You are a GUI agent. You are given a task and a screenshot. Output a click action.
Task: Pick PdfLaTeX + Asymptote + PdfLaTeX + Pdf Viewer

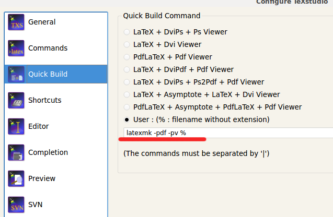click(x=127, y=107)
